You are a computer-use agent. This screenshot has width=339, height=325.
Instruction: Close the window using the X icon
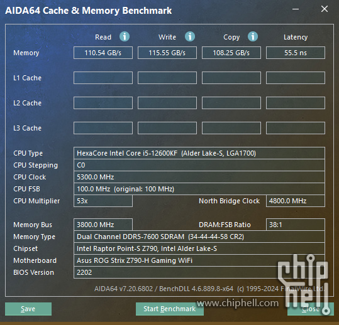325,9
